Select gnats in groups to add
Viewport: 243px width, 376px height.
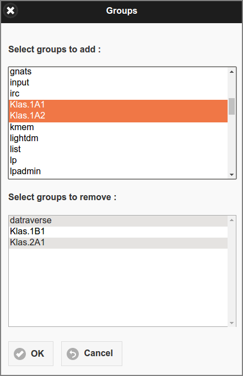pyautogui.click(x=118, y=72)
